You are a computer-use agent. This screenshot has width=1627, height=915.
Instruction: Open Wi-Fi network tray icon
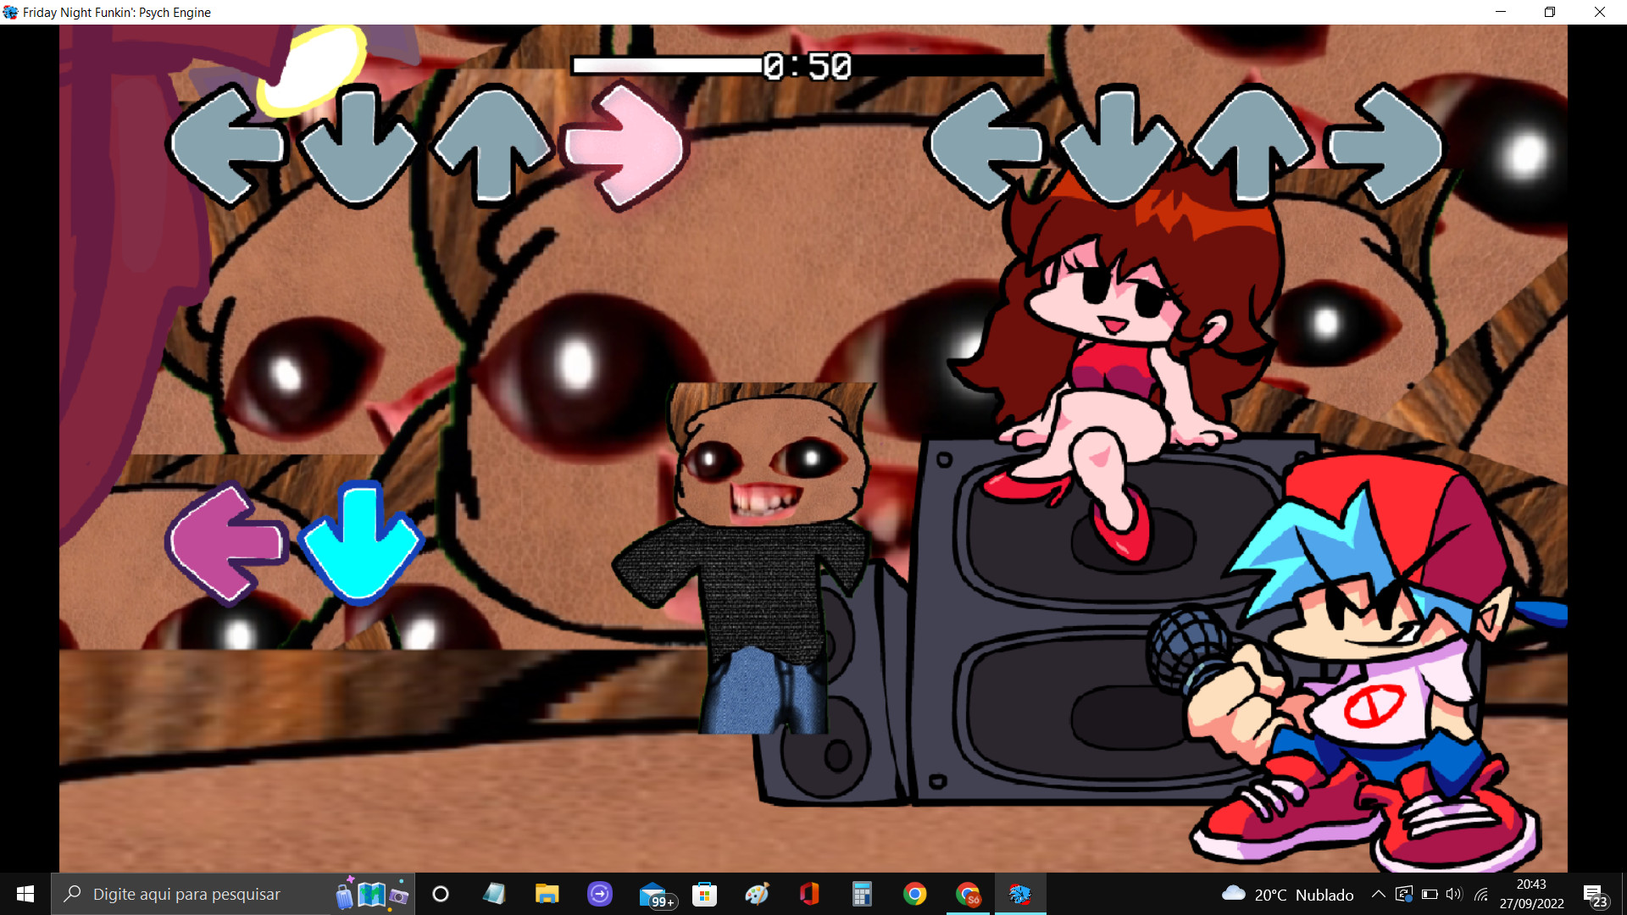[1481, 894]
